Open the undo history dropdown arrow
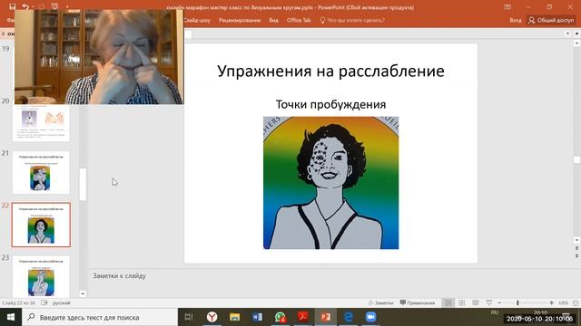581x326 pixels. [x=33, y=6]
